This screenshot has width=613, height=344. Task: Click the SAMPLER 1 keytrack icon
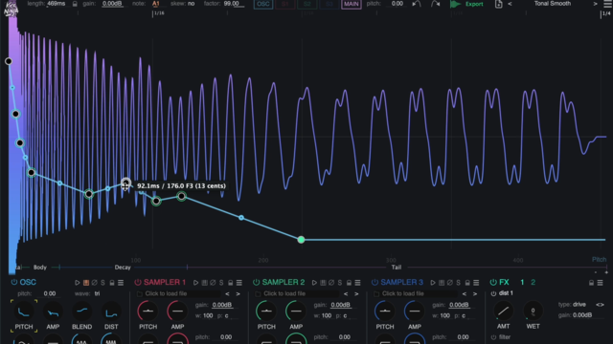pos(204,283)
